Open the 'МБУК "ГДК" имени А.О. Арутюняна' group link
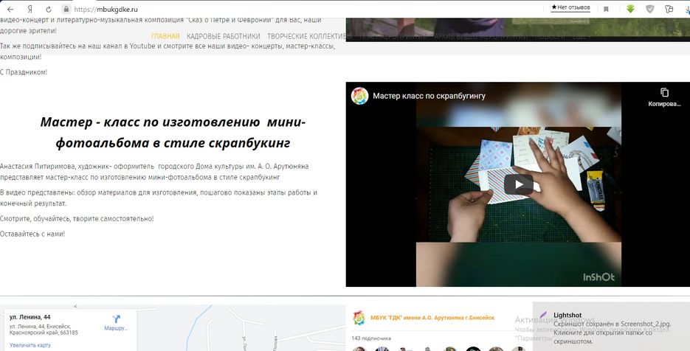The width and height of the screenshot is (690, 351). pyautogui.click(x=432, y=318)
